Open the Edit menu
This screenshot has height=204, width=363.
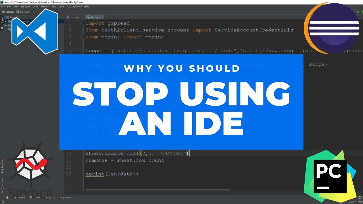(9, 7)
